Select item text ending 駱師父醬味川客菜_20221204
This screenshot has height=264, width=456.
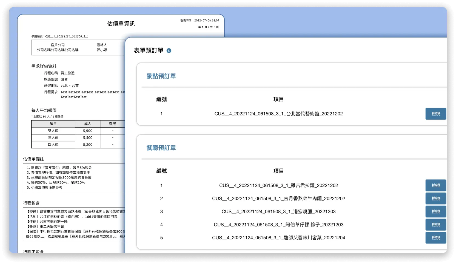[278, 238]
